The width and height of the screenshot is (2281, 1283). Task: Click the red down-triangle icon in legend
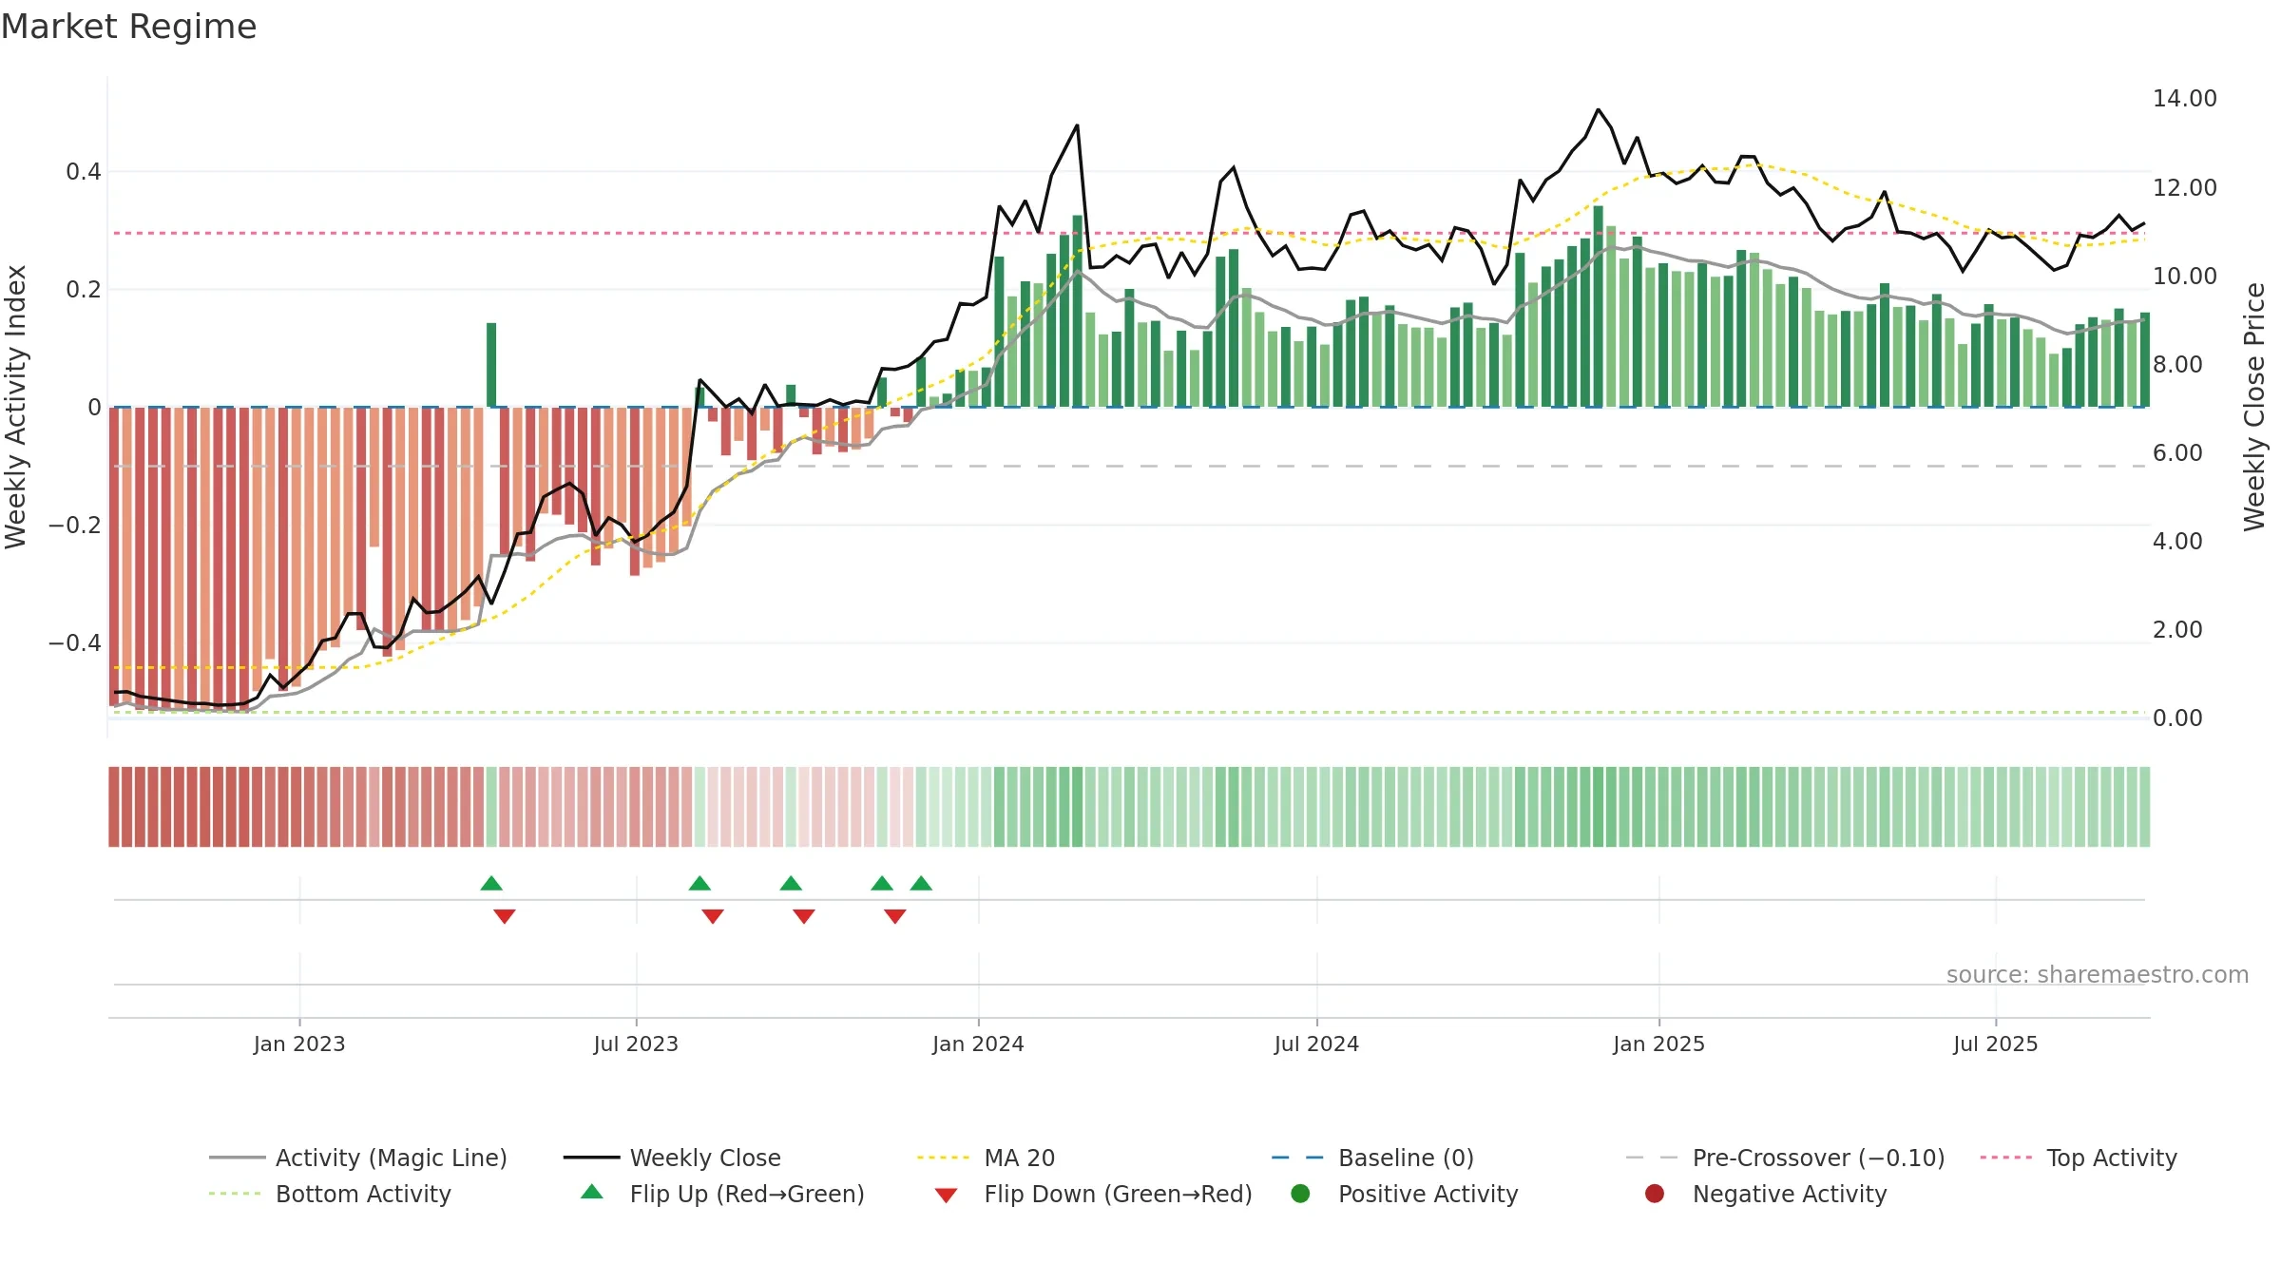click(x=946, y=1196)
